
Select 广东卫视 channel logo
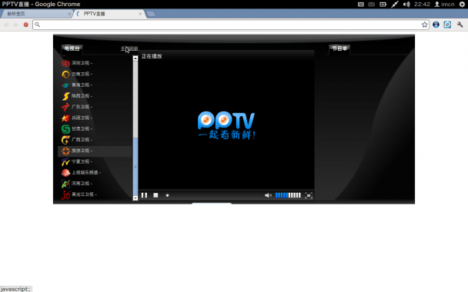[65, 107]
